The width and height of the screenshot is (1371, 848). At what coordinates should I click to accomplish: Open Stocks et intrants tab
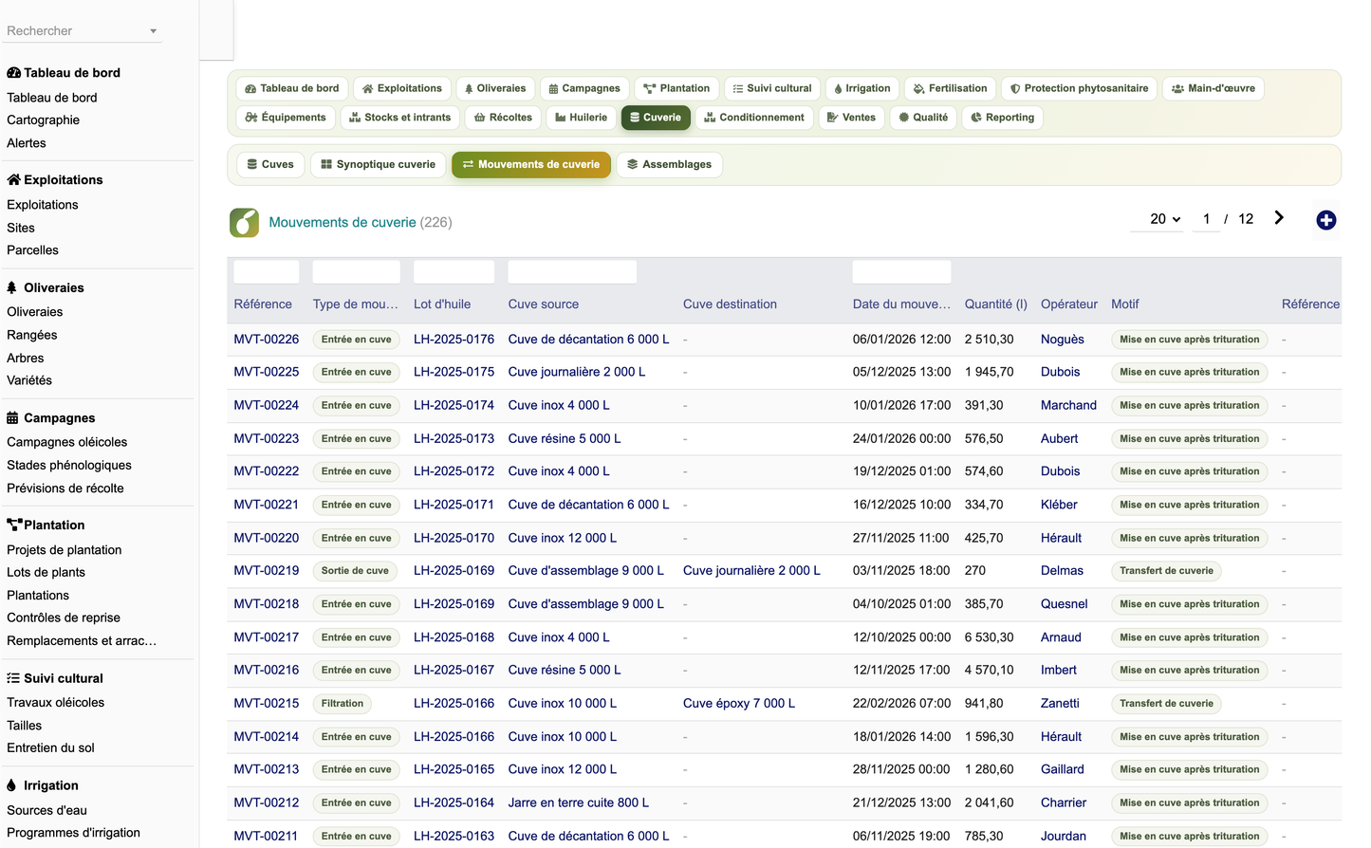(x=400, y=118)
